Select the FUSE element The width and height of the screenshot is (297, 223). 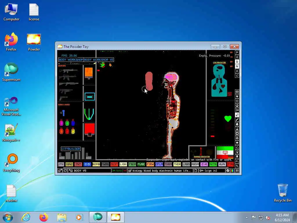141,164
